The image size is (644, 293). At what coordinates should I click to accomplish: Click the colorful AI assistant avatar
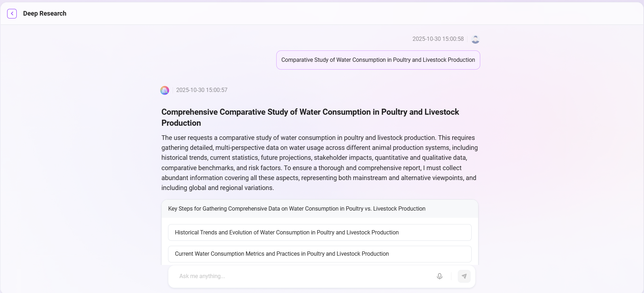pyautogui.click(x=164, y=90)
